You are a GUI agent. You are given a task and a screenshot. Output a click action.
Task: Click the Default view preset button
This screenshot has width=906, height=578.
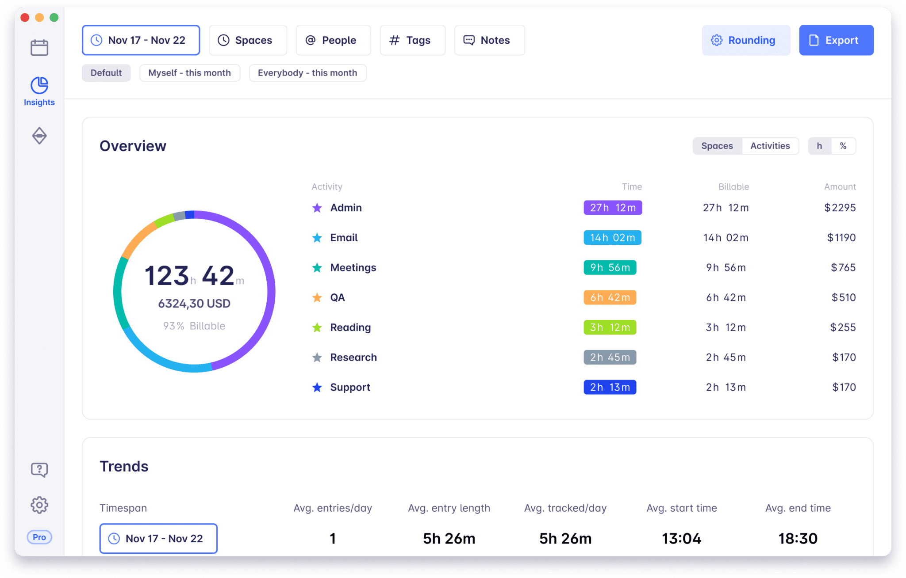coord(106,72)
